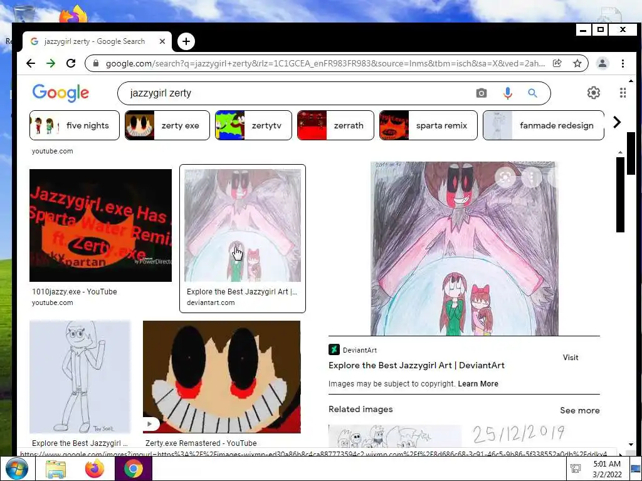This screenshot has height=481, width=642.
Task: Open the pencil sketch character thumbnail
Action: (80, 377)
